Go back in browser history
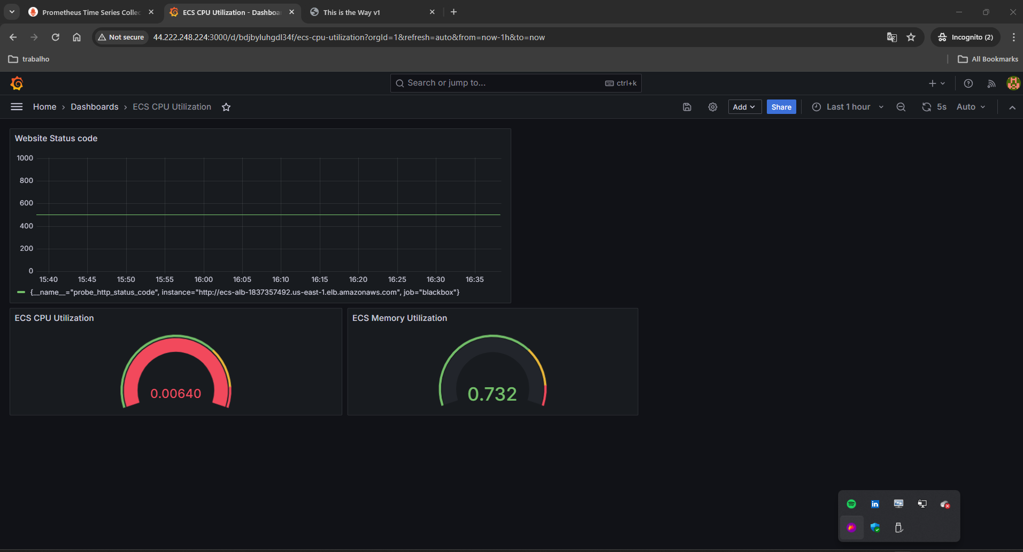This screenshot has height=552, width=1023. click(13, 37)
